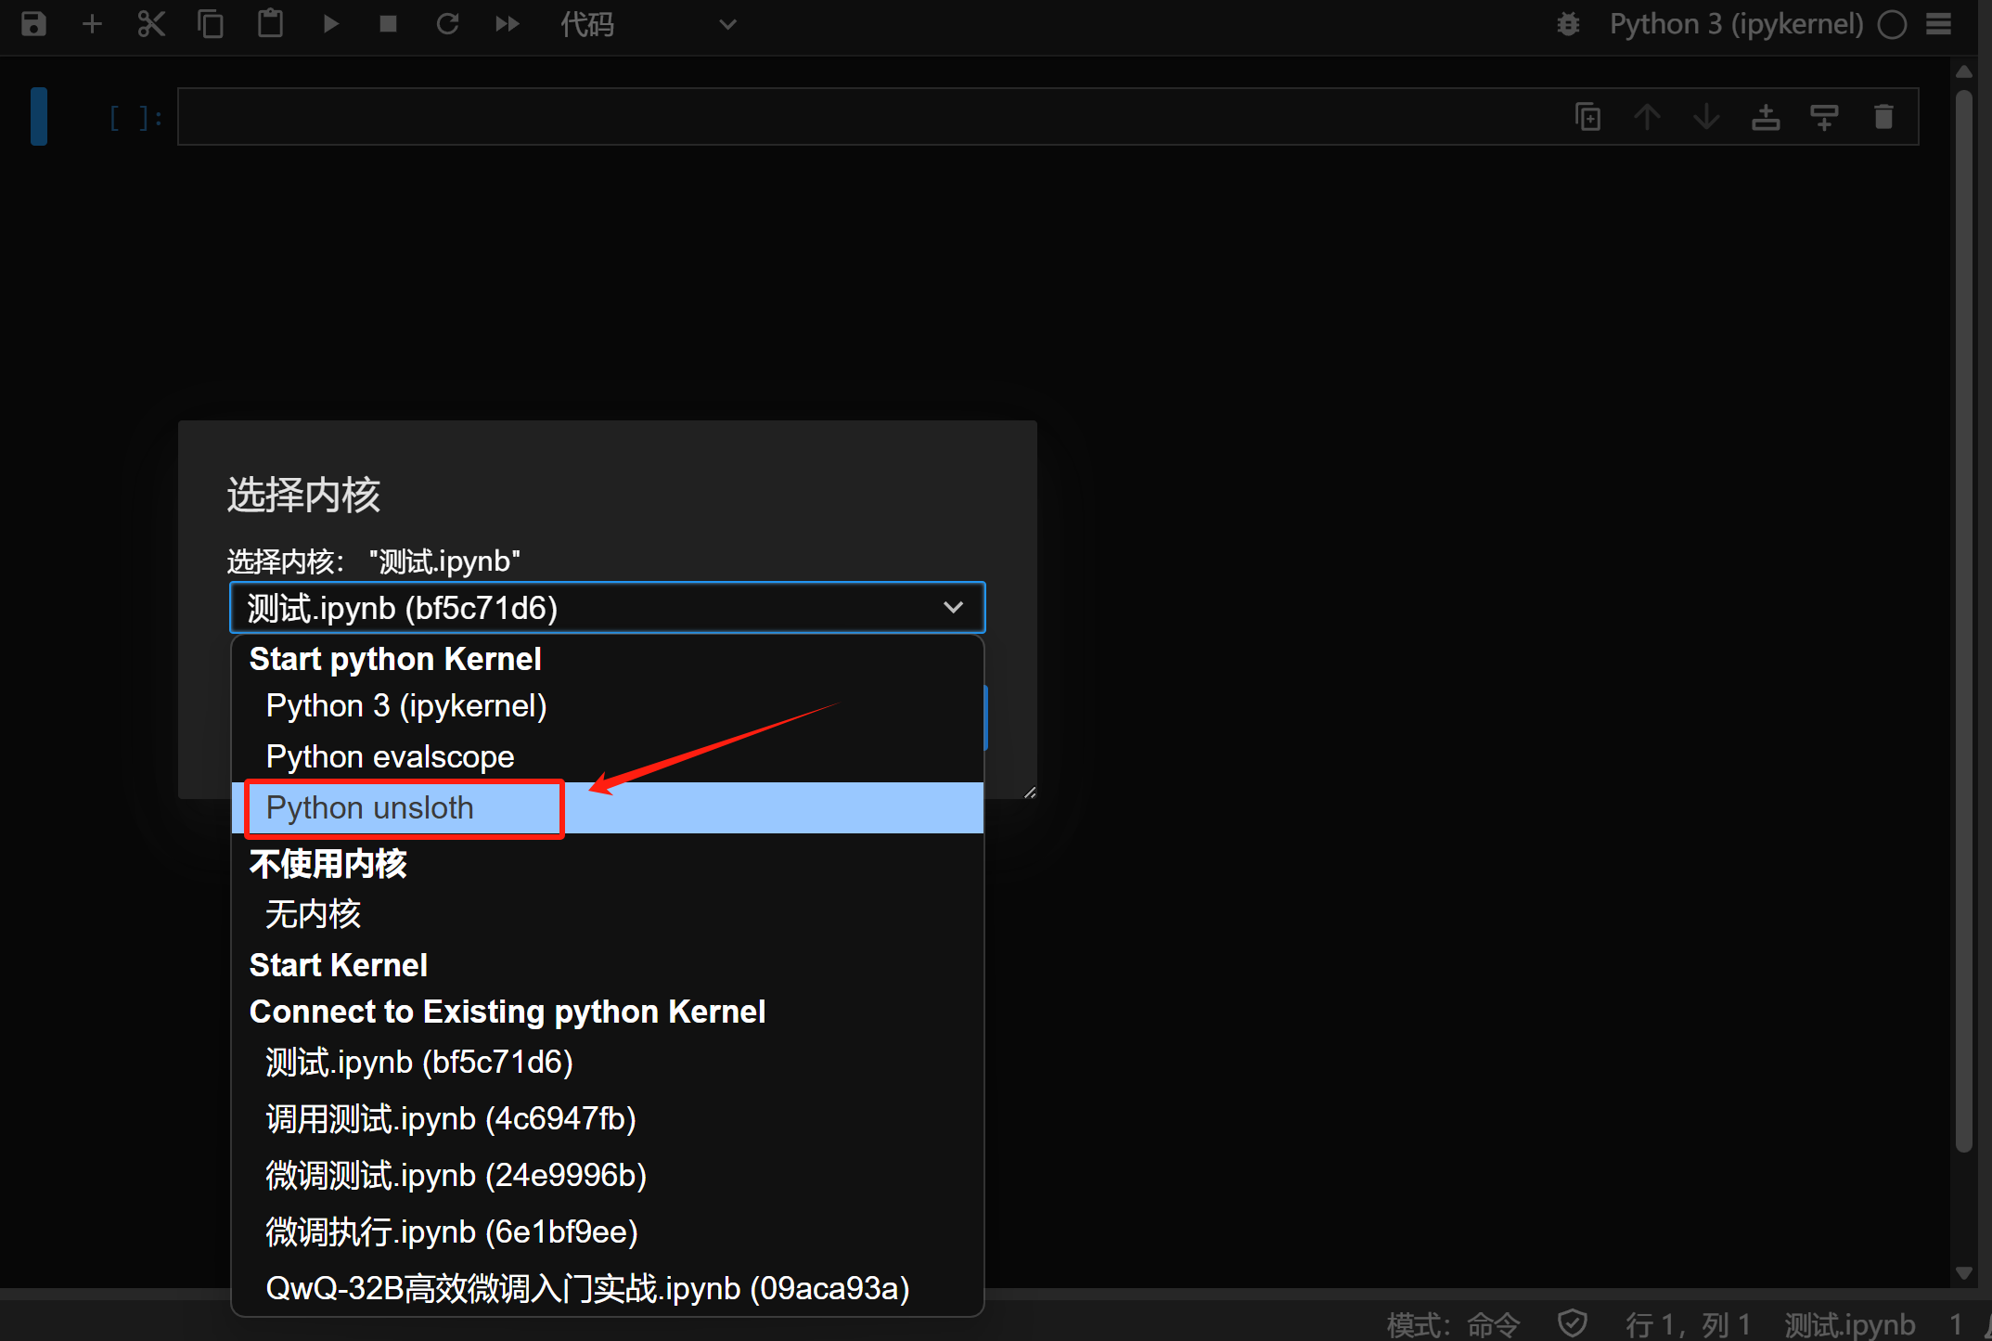Pick Python 3 (ipykernel) from the list

(x=405, y=705)
